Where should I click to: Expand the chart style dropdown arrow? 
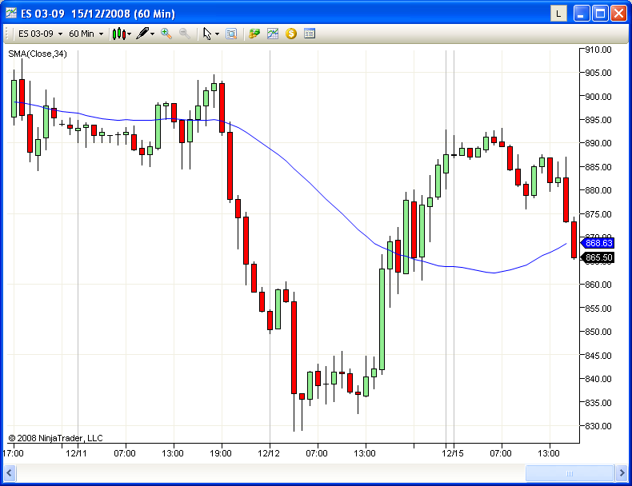pos(130,34)
